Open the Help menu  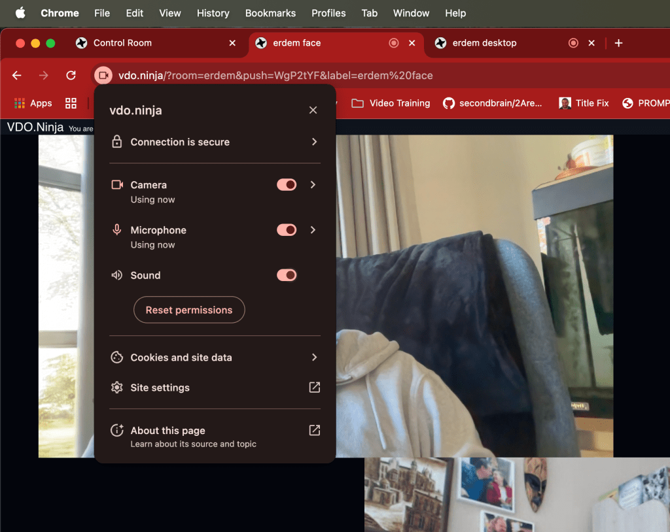(455, 13)
